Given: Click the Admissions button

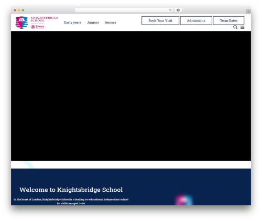Looking at the screenshot, I should click(x=196, y=20).
